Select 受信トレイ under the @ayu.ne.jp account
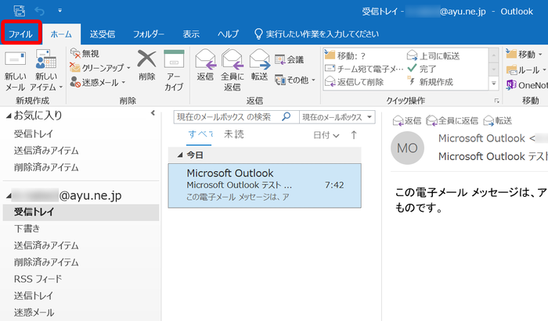548x321 pixels. 81,212
